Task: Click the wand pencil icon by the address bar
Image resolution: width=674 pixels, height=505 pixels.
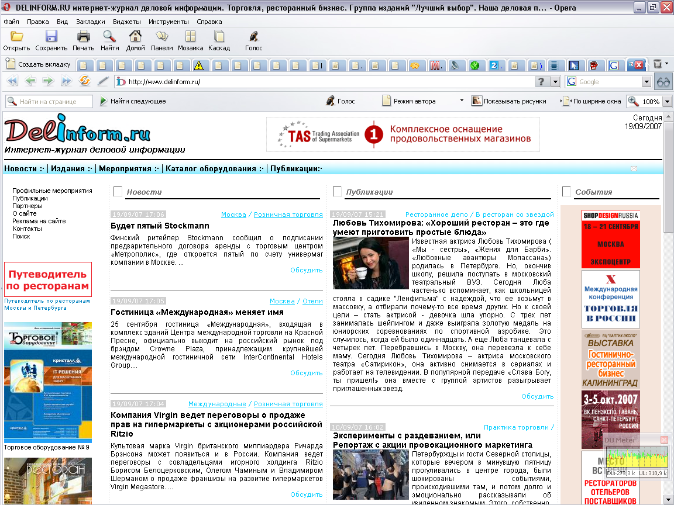Action: (x=103, y=81)
